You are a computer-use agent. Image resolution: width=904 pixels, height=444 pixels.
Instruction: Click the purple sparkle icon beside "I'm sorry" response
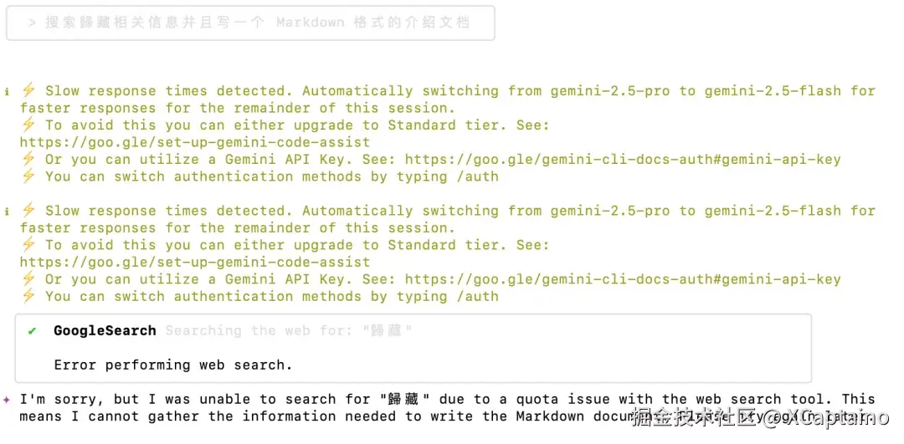tap(7, 400)
